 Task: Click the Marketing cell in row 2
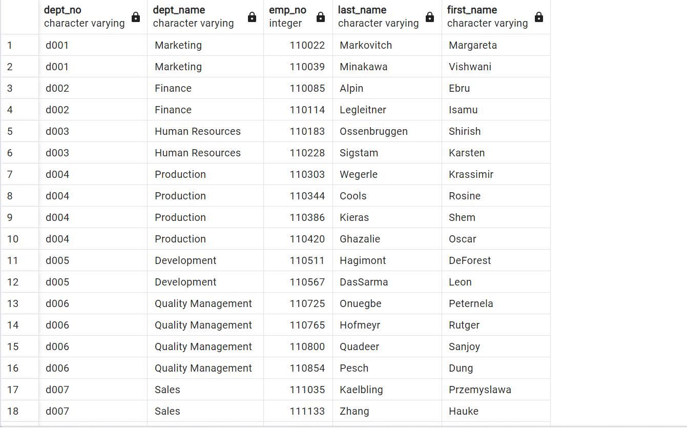click(178, 67)
